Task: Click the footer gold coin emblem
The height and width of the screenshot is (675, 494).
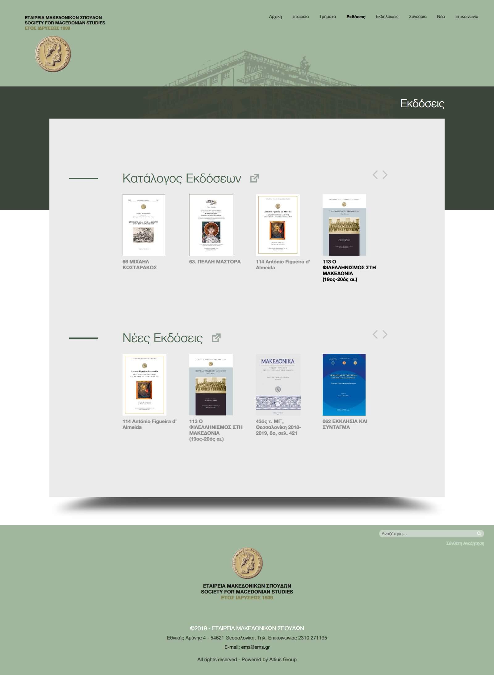Action: [247, 564]
